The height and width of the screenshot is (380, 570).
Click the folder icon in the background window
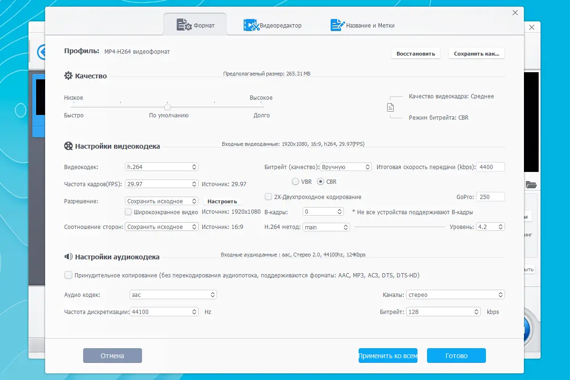click(x=531, y=184)
